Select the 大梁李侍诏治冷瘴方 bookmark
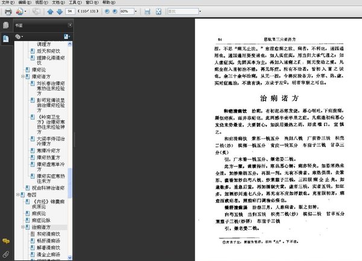362x261 pixels. [x=51, y=141]
